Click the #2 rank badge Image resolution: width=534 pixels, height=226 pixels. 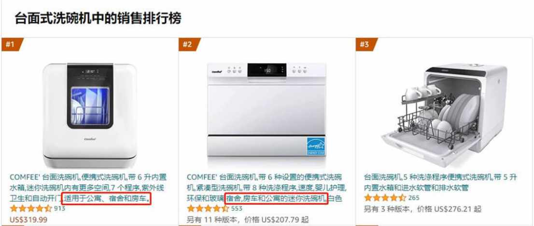click(189, 44)
